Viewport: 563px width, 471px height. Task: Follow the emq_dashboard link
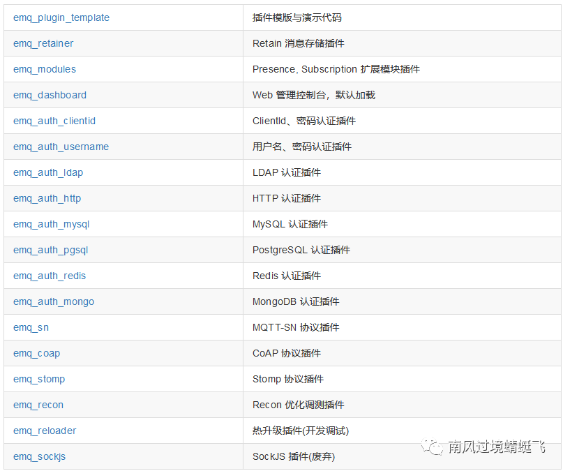pyautogui.click(x=50, y=95)
